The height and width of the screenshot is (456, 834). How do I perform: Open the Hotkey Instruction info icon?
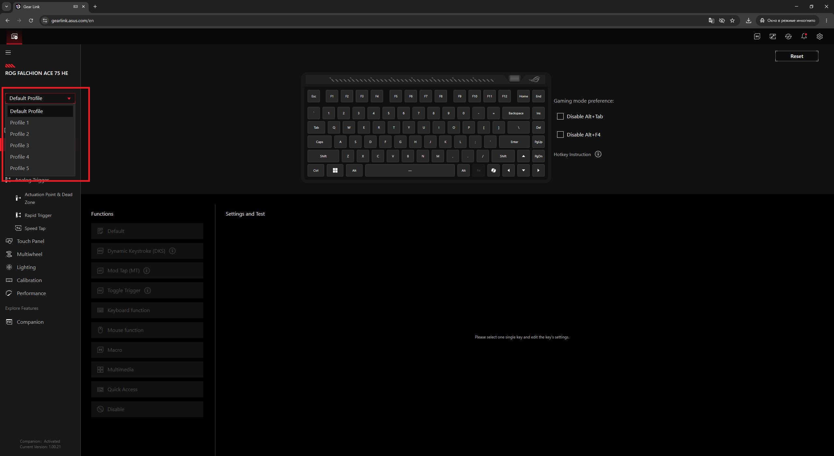598,154
